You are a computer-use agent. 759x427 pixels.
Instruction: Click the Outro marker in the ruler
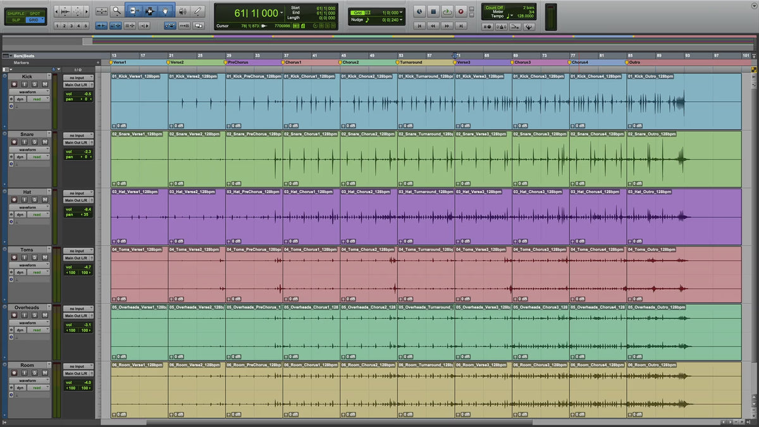click(x=634, y=63)
